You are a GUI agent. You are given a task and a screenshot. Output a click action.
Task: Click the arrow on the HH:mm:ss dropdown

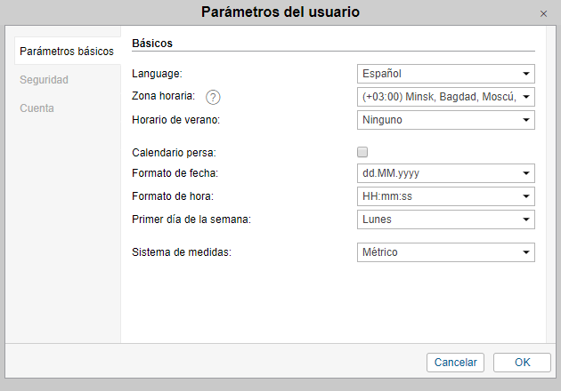tap(526, 196)
